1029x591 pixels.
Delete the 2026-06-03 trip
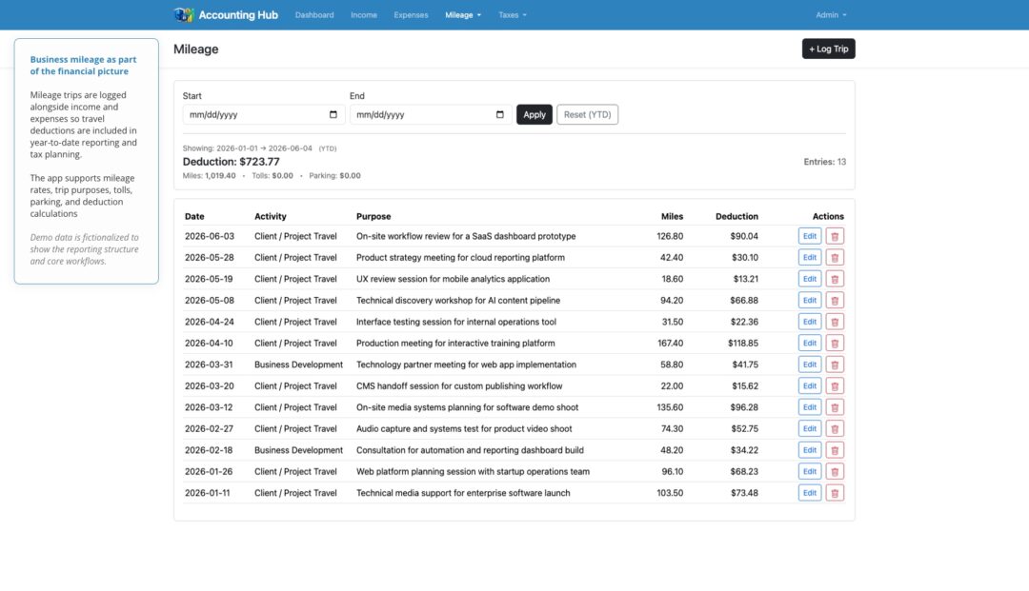834,236
